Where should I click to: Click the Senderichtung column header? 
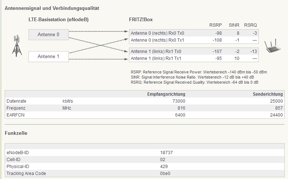coord(268,94)
